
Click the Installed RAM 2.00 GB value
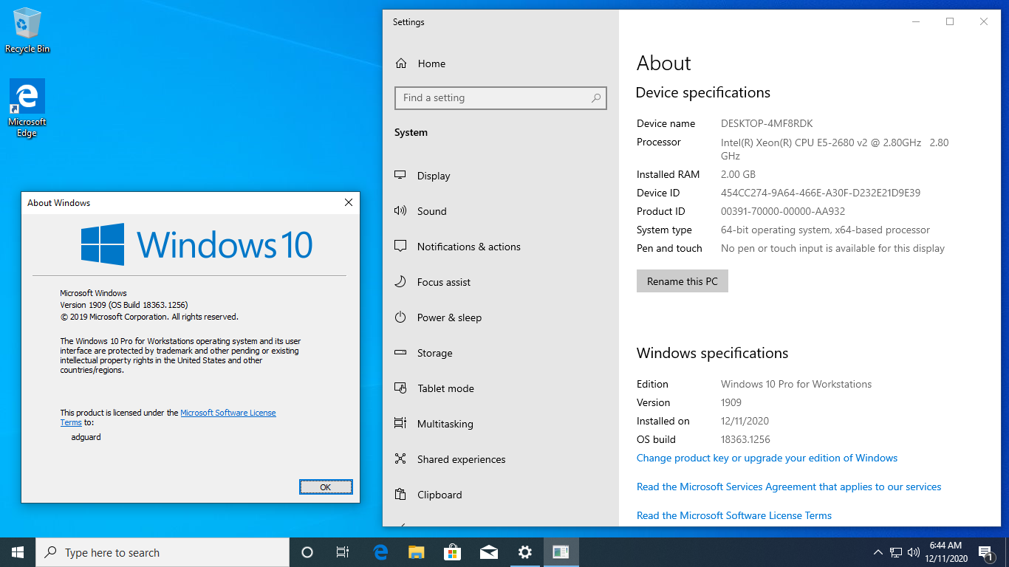coord(738,174)
